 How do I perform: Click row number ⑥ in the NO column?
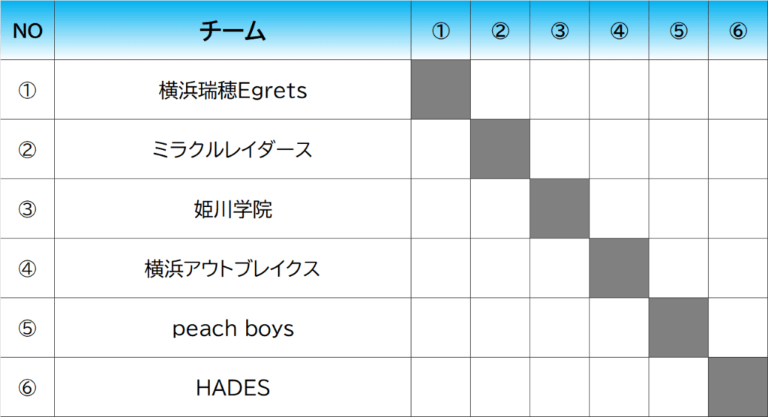(x=28, y=388)
